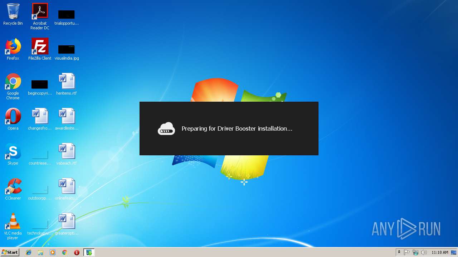The height and width of the screenshot is (257, 458).
Task: Open Internet Explorer from taskbar
Action: (29, 252)
